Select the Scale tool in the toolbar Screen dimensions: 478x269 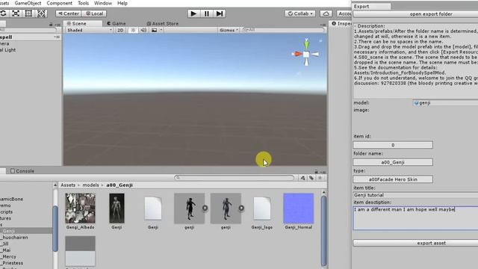point(16,13)
